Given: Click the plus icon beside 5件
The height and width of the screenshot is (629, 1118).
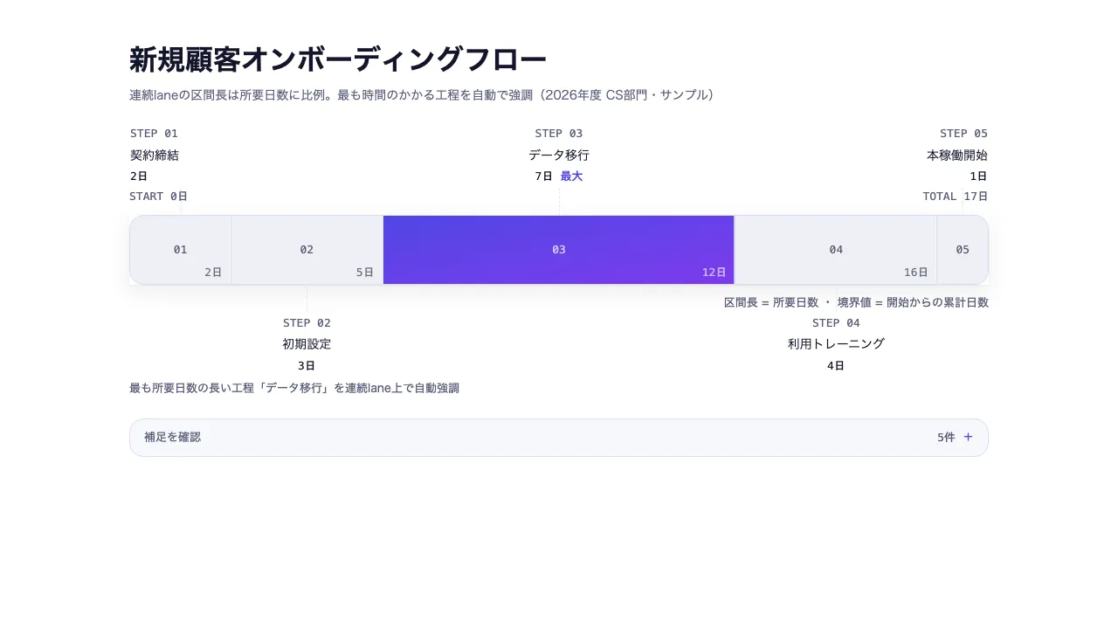Looking at the screenshot, I should tap(968, 438).
